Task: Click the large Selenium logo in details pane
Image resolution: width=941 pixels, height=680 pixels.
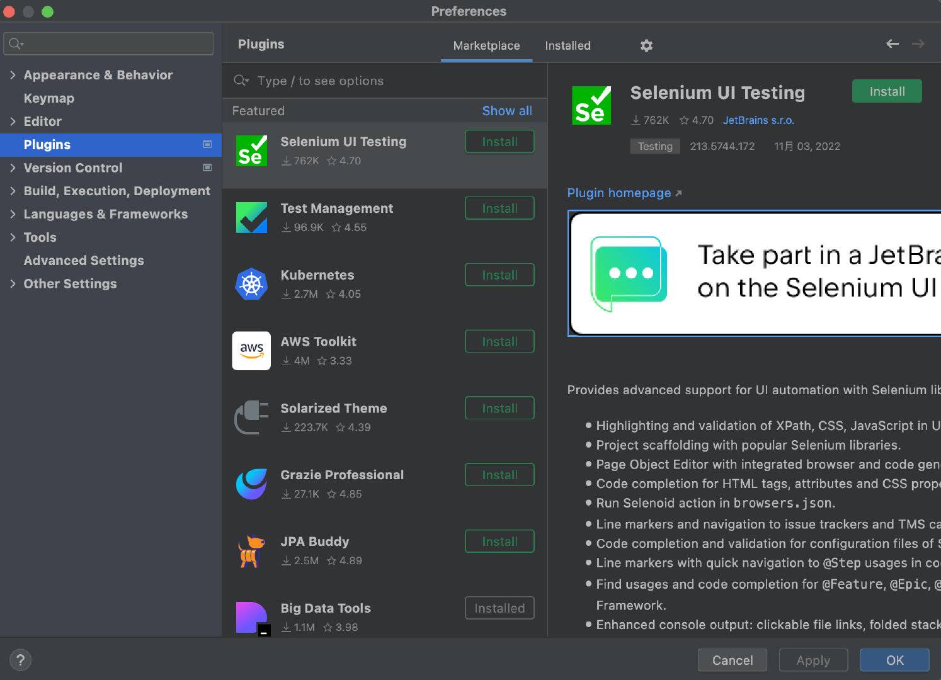Action: [x=591, y=105]
